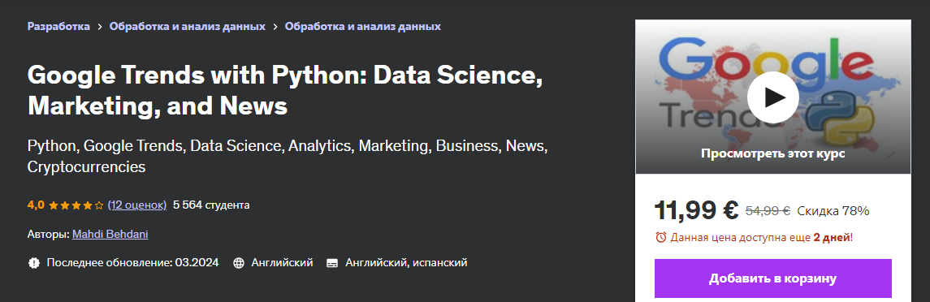Click the subtitles caption icon

click(x=332, y=262)
